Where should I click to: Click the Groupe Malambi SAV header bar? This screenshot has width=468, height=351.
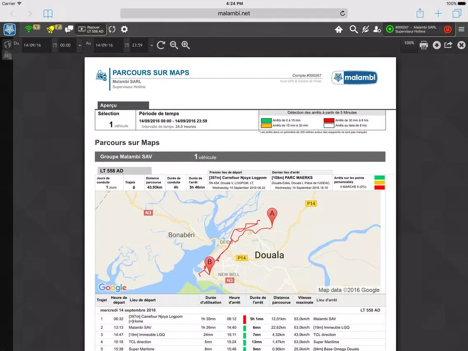[x=240, y=157]
